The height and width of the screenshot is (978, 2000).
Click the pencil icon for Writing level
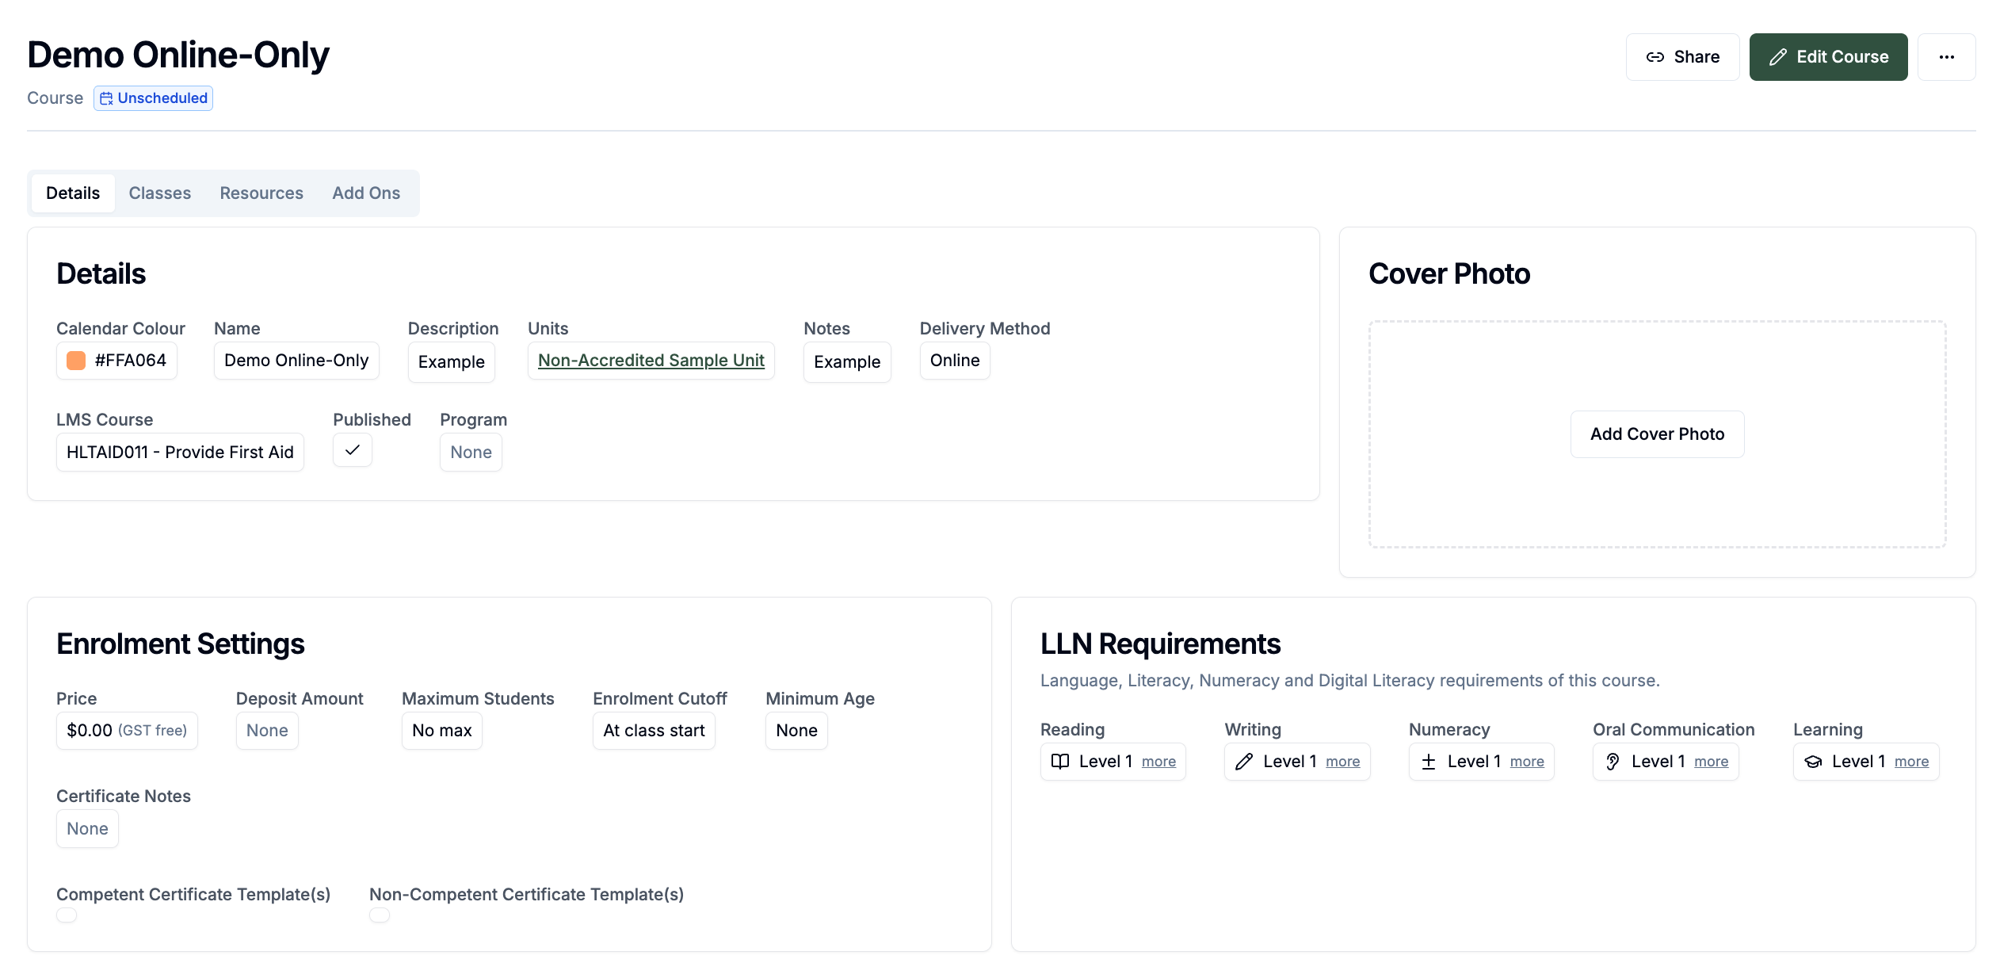[1244, 762]
